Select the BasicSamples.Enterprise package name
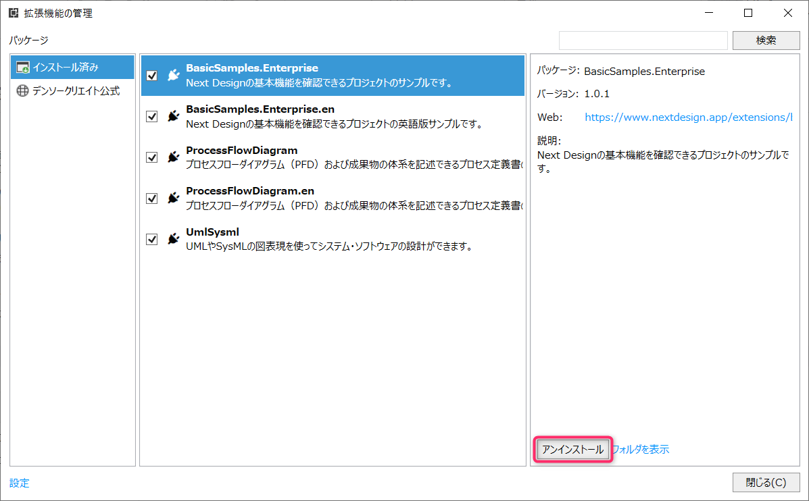This screenshot has width=809, height=501. click(252, 68)
